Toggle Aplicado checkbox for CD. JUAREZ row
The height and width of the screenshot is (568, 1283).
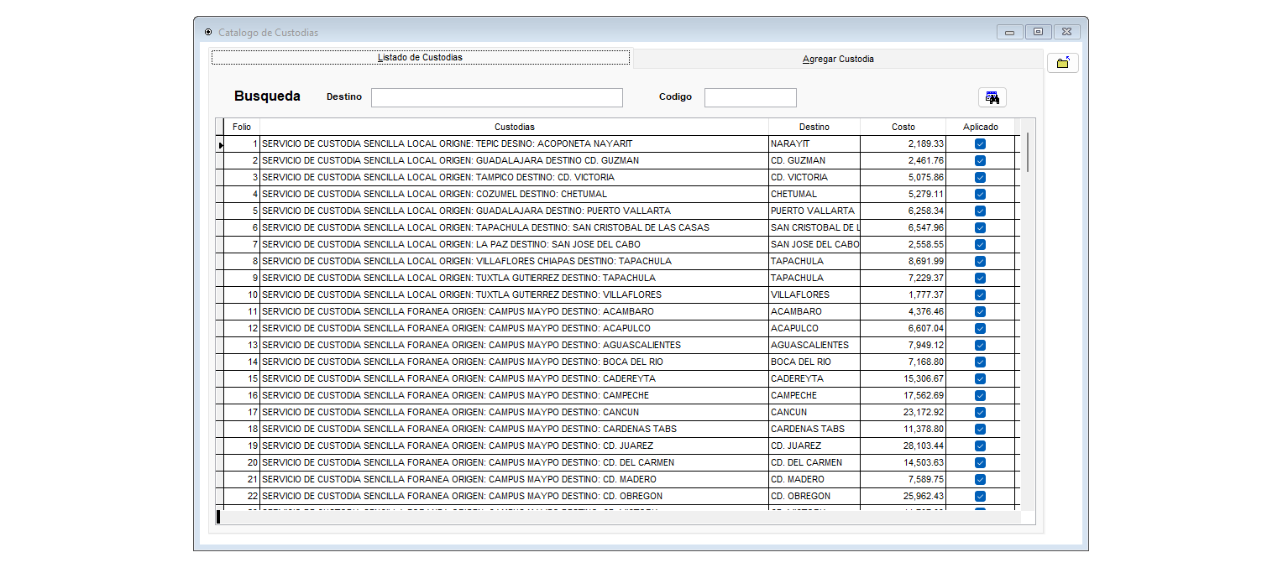[980, 446]
